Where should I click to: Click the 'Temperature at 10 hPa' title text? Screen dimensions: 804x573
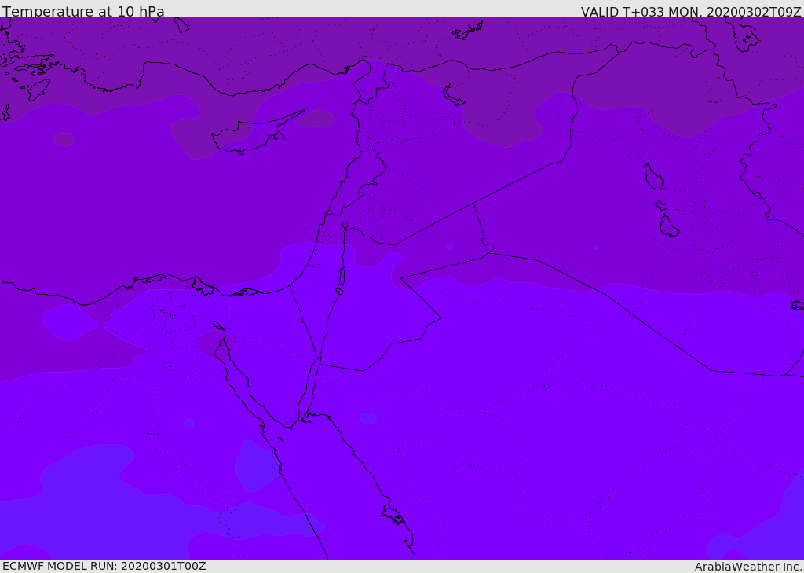point(83,11)
